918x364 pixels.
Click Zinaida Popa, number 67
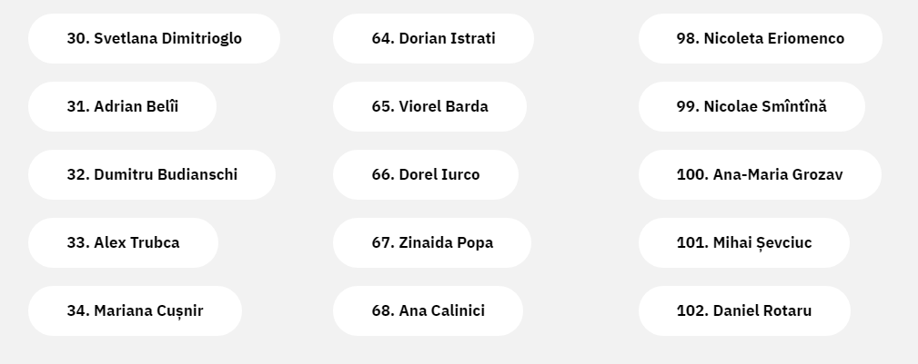click(432, 243)
